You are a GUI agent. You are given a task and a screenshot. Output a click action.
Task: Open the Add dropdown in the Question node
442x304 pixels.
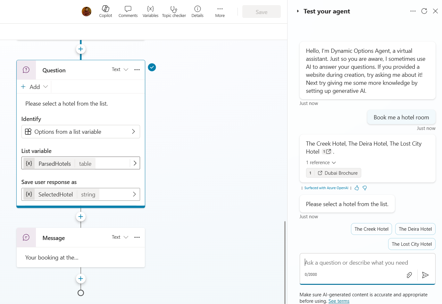34,86
